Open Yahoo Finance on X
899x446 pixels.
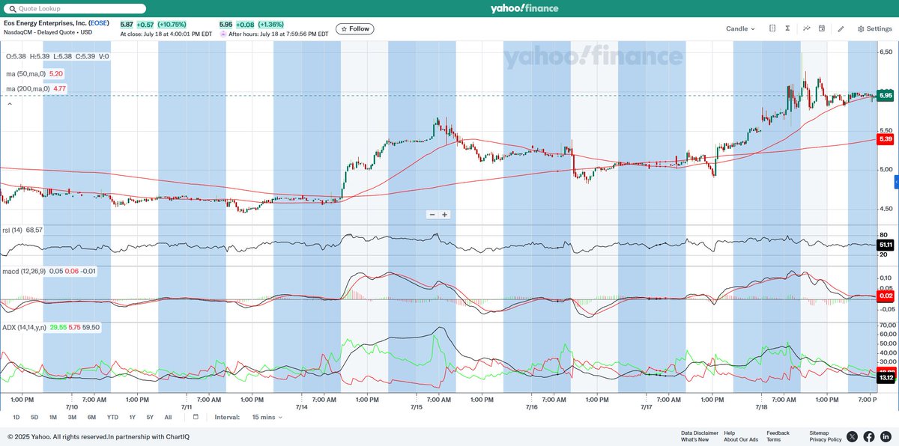[853, 436]
